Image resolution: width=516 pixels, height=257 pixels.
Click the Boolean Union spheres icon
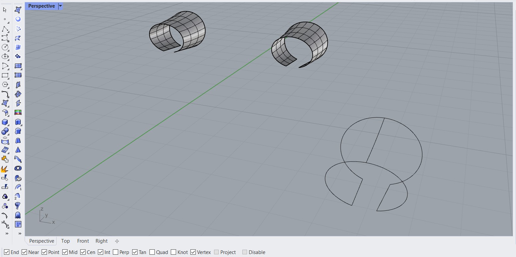pos(5,131)
